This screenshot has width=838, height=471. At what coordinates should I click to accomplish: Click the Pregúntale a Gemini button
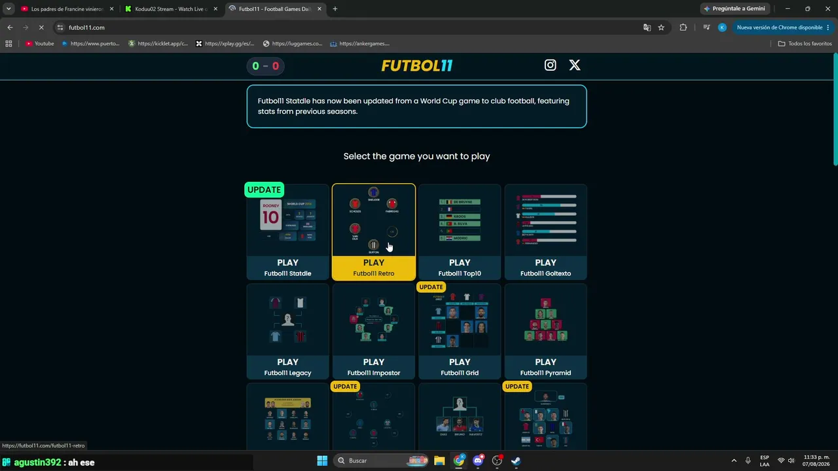click(735, 9)
